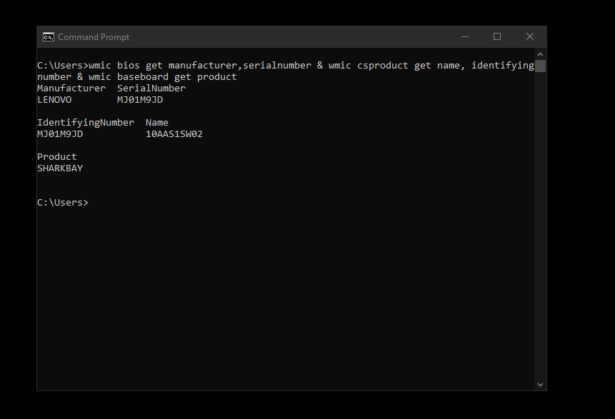This screenshot has width=615, height=419.
Task: Close the Command Prompt window
Action: (530, 37)
